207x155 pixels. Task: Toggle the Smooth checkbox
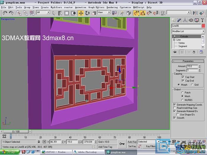pos(174,118)
